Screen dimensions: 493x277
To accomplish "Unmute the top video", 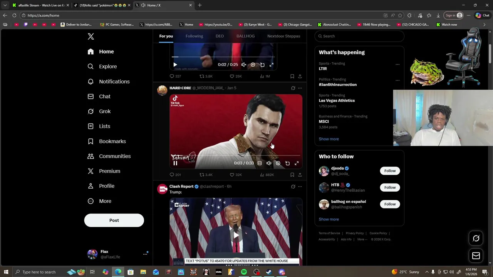I will tap(243, 65).
